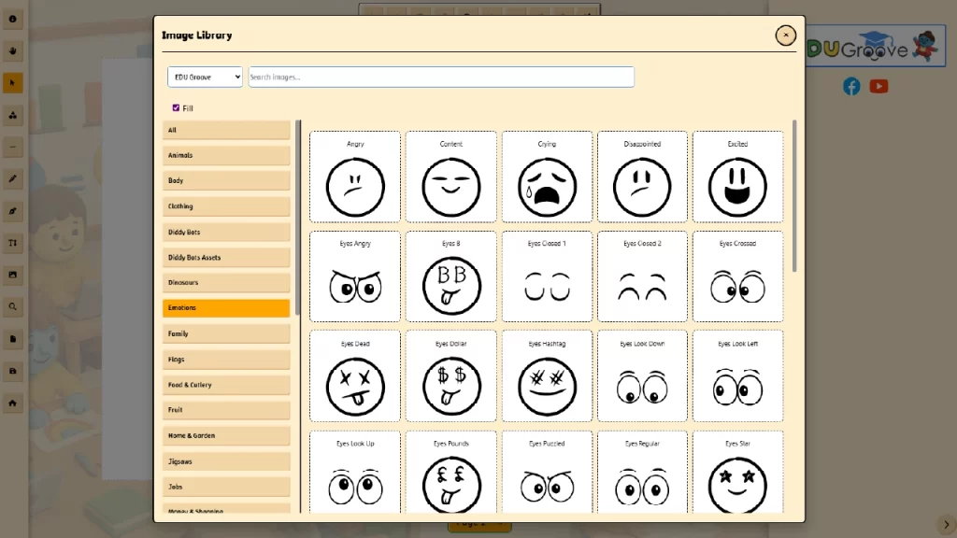Select the text tool

pyautogui.click(x=13, y=243)
